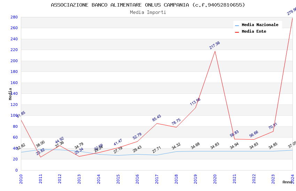Viewport: 296px width, 191px height.
Task: Click the 23.82 data label for 2011
Action: point(40,152)
